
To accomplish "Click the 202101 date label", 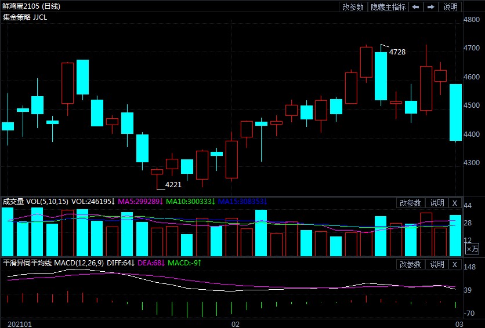I will pos(20,324).
